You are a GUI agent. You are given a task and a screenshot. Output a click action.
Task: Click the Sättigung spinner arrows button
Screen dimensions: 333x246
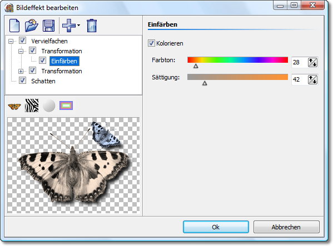tap(312, 80)
